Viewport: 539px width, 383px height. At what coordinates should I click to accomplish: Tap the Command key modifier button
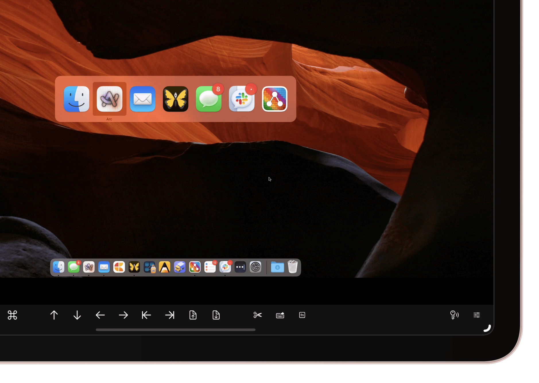coord(12,315)
